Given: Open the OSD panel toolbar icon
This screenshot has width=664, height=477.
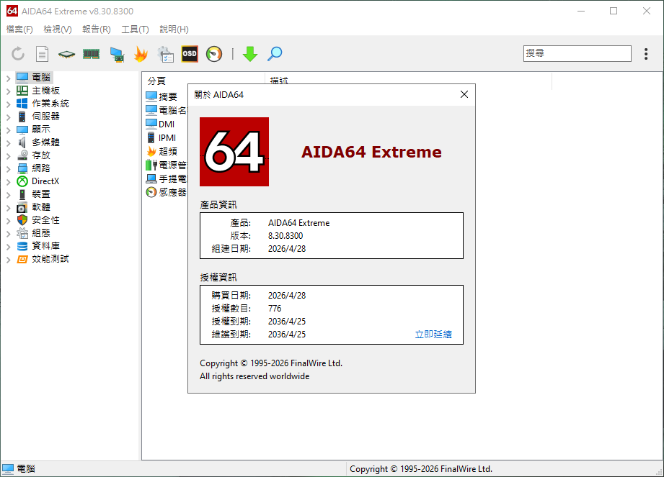Looking at the screenshot, I should pos(190,54).
